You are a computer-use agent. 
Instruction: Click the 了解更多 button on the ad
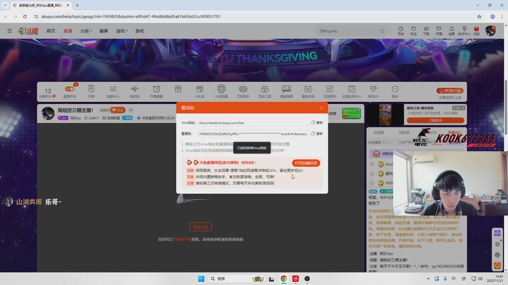coord(436,120)
